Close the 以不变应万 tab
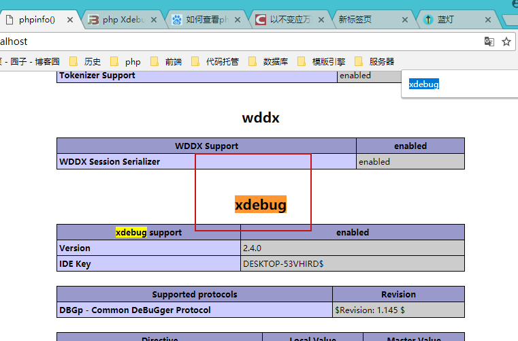 pos(321,20)
